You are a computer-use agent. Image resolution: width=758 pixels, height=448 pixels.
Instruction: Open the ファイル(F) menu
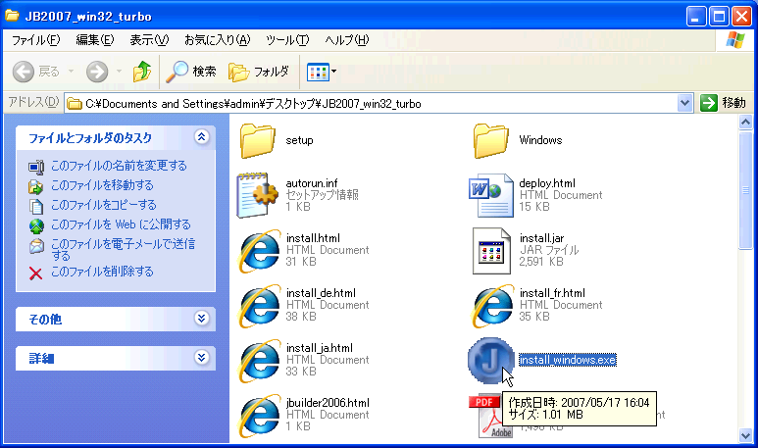pos(35,40)
